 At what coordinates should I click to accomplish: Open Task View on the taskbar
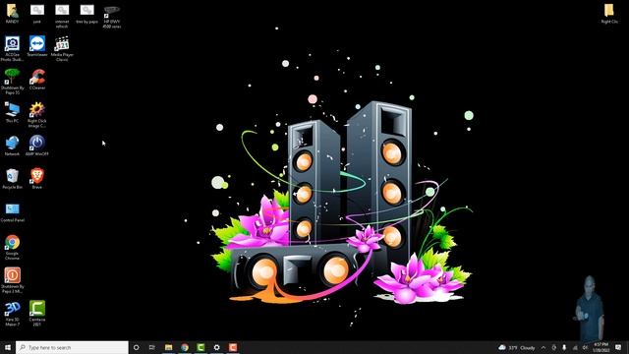152,347
